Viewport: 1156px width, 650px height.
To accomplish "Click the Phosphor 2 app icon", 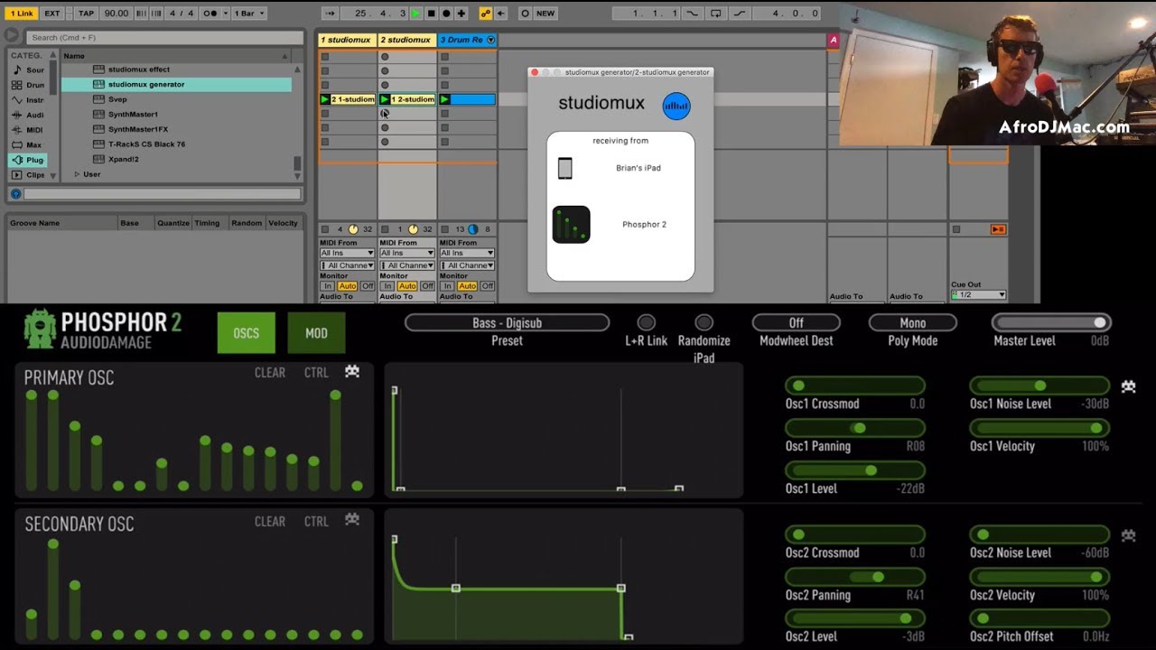I will click(571, 225).
